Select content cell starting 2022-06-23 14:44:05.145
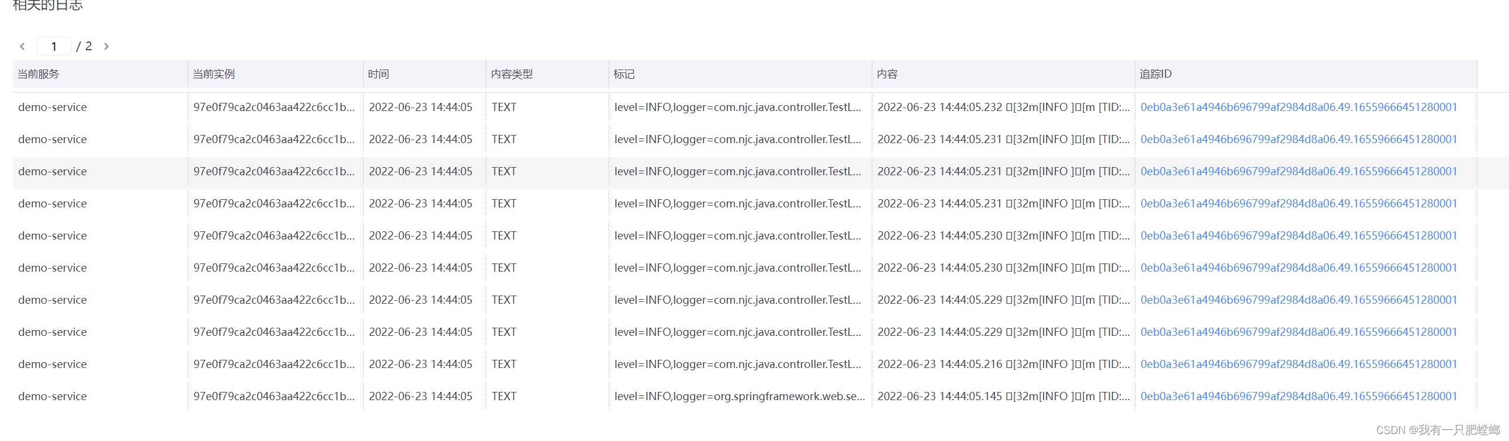Viewport: 1509px width, 441px height. point(1003,396)
